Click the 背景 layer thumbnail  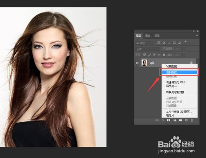coord(144,63)
